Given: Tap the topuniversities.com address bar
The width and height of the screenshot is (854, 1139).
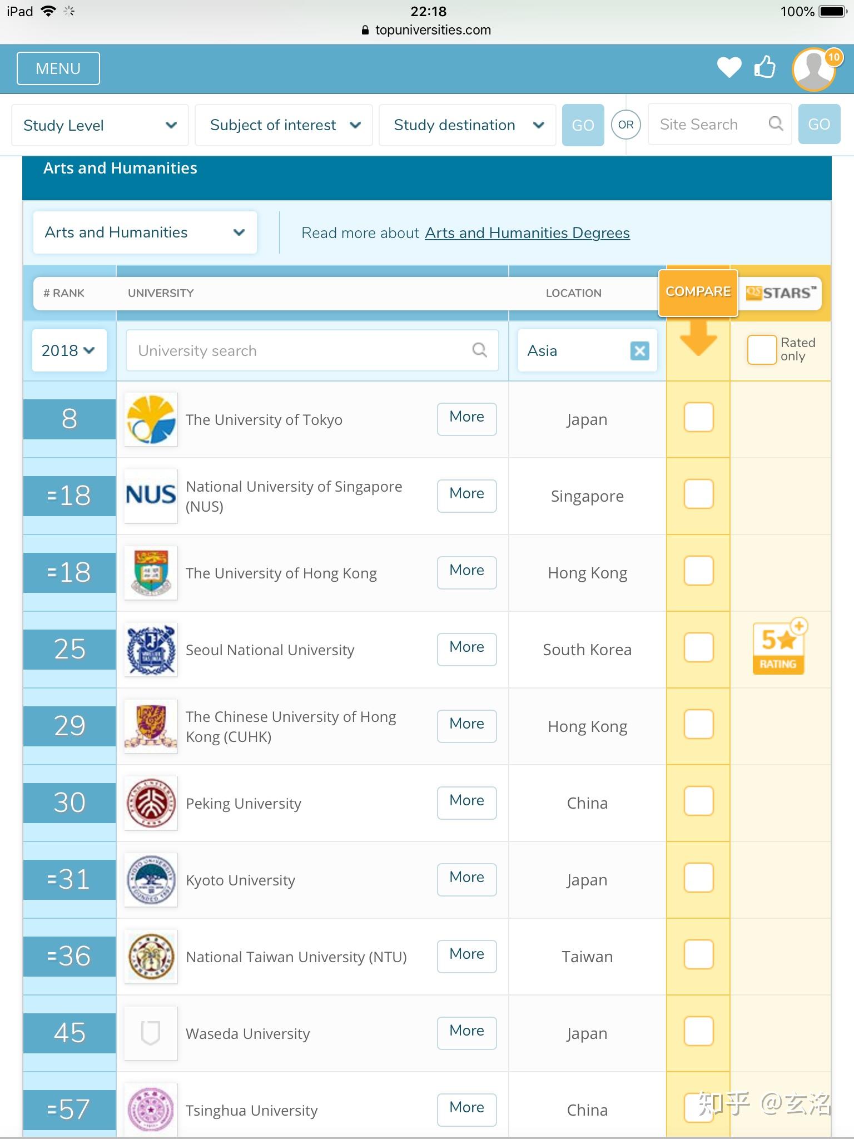Looking at the screenshot, I should point(427,30).
